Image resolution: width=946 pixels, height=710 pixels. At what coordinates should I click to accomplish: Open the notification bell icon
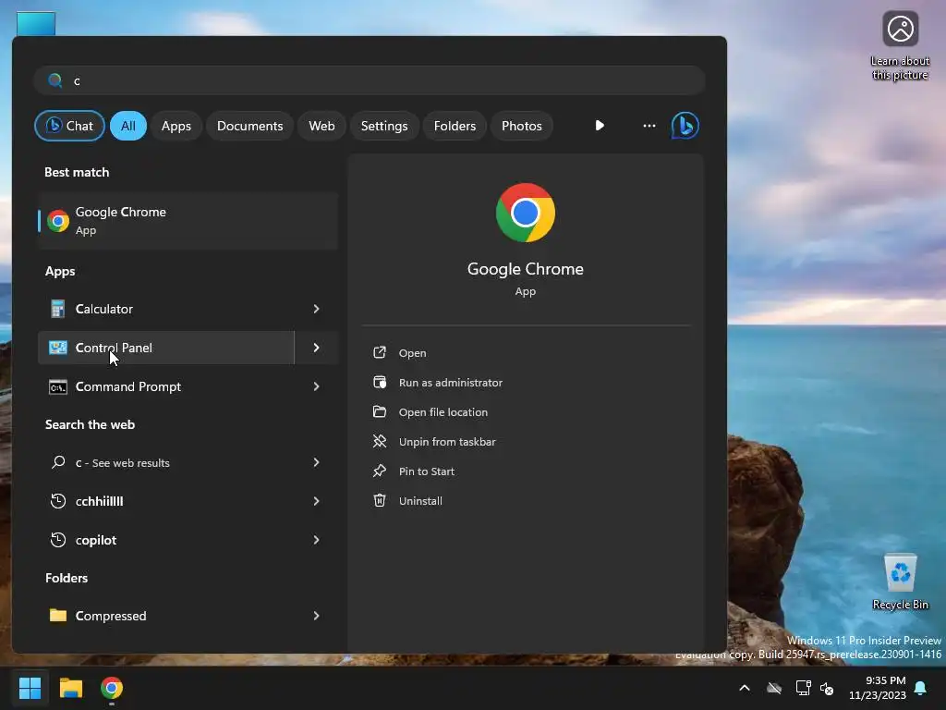click(921, 688)
